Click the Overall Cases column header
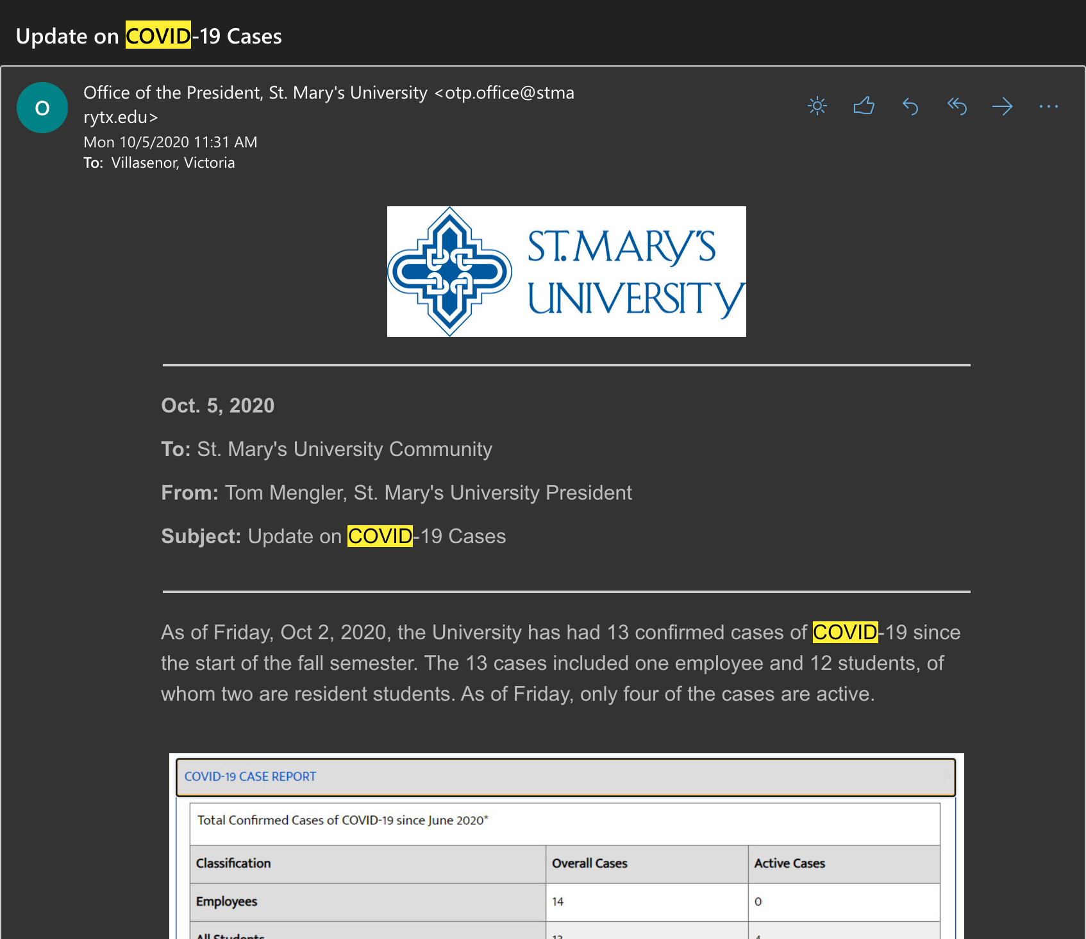This screenshot has height=939, width=1086. (589, 863)
